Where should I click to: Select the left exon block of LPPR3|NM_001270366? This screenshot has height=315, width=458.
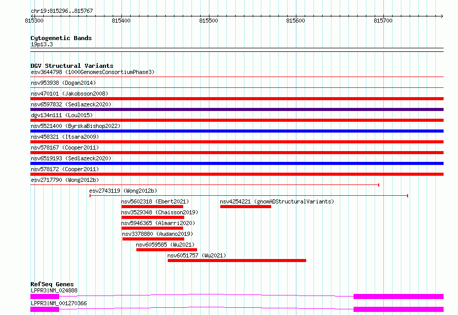point(45,309)
